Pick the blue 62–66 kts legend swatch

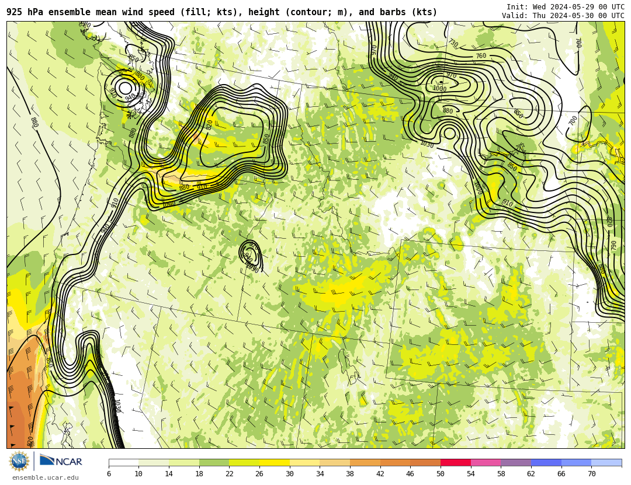click(x=546, y=462)
